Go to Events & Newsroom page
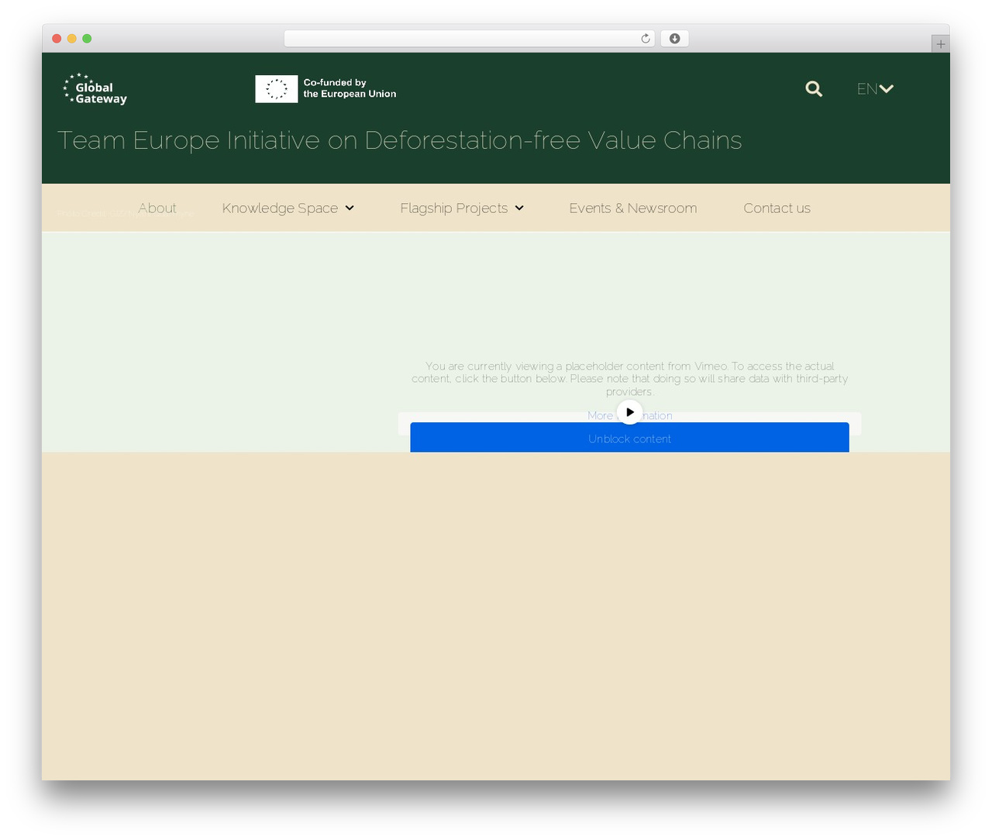This screenshot has height=840, width=992. [633, 208]
